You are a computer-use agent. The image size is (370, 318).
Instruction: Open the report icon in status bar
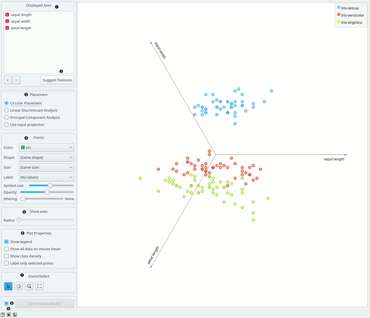pos(15,315)
